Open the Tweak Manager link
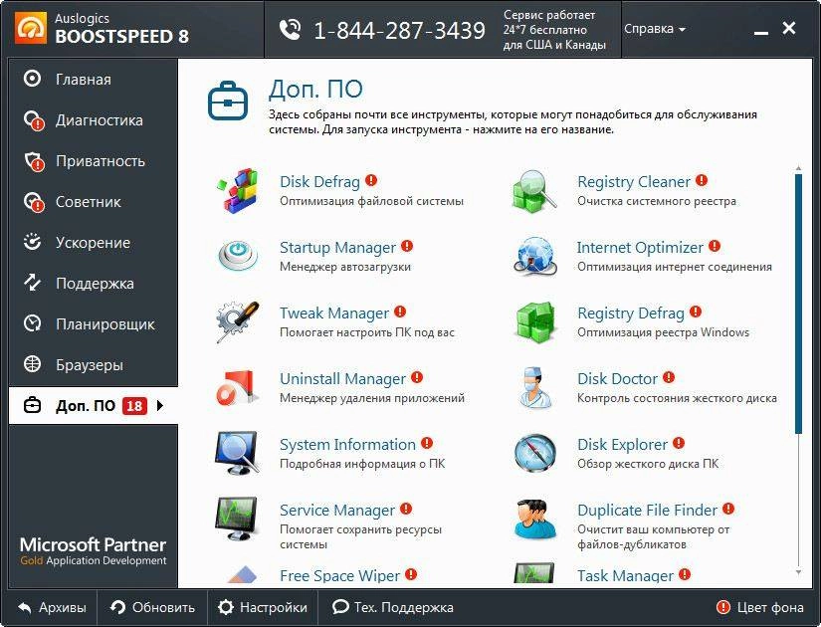The image size is (821, 627). coord(334,313)
